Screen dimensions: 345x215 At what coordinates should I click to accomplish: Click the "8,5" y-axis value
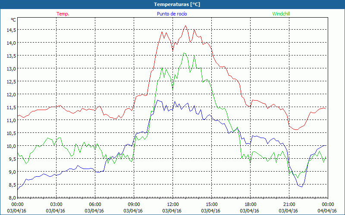[x=13, y=185]
